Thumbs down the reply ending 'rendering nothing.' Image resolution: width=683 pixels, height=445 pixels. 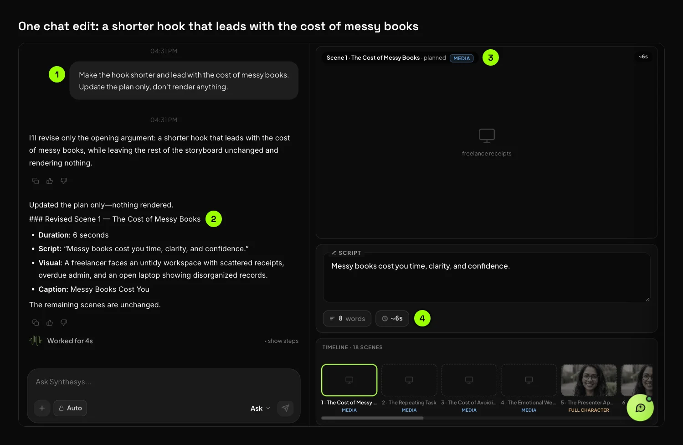(x=64, y=181)
